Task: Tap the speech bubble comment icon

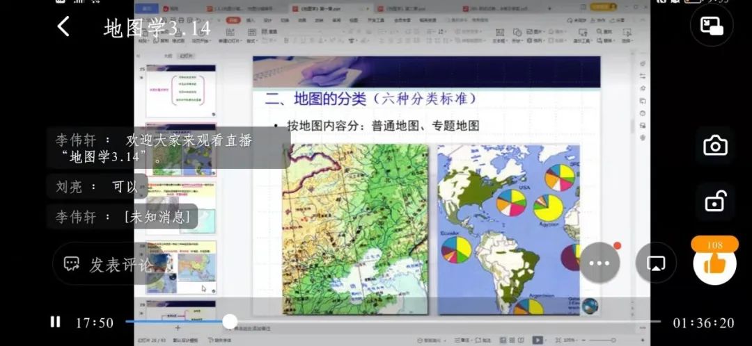Action: pyautogui.click(x=72, y=264)
